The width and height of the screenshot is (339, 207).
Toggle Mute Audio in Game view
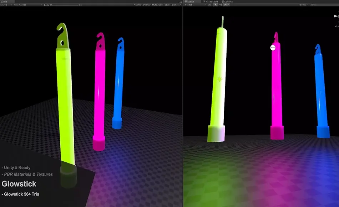(157, 5)
